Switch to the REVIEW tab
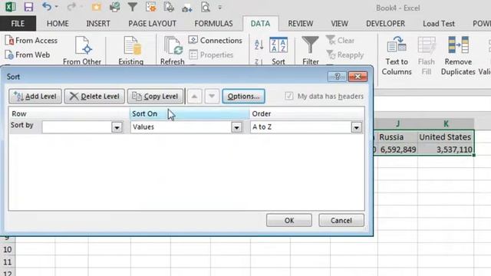 coord(301,24)
